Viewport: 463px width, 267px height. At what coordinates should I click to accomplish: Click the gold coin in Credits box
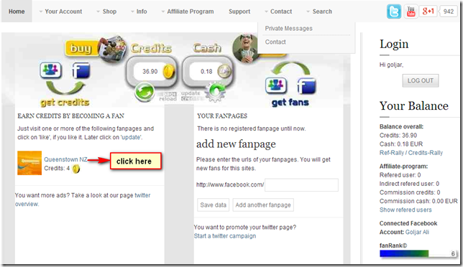click(x=169, y=72)
